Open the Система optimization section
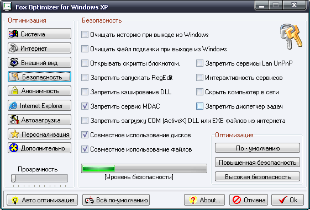The image size is (310, 210). (40, 34)
